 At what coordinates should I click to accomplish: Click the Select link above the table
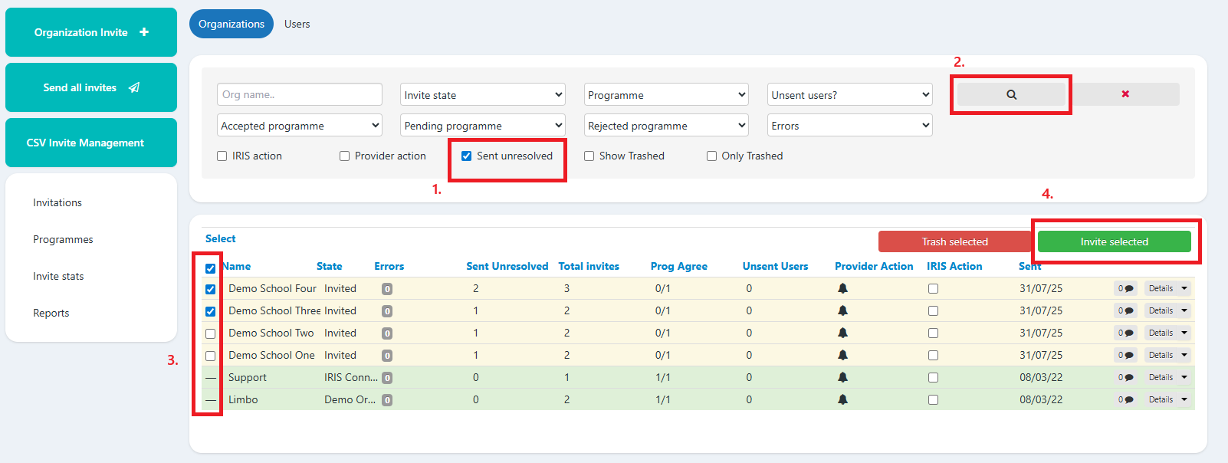coord(221,238)
